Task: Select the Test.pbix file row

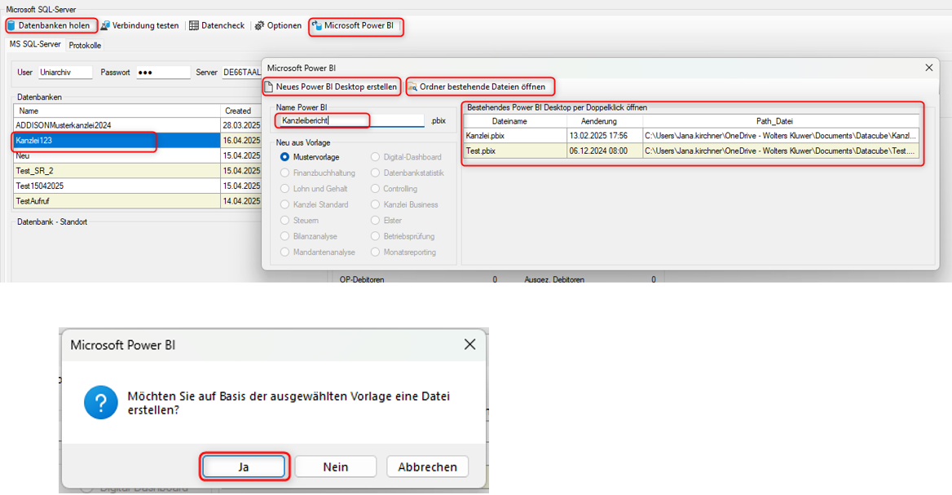Action: click(x=691, y=151)
